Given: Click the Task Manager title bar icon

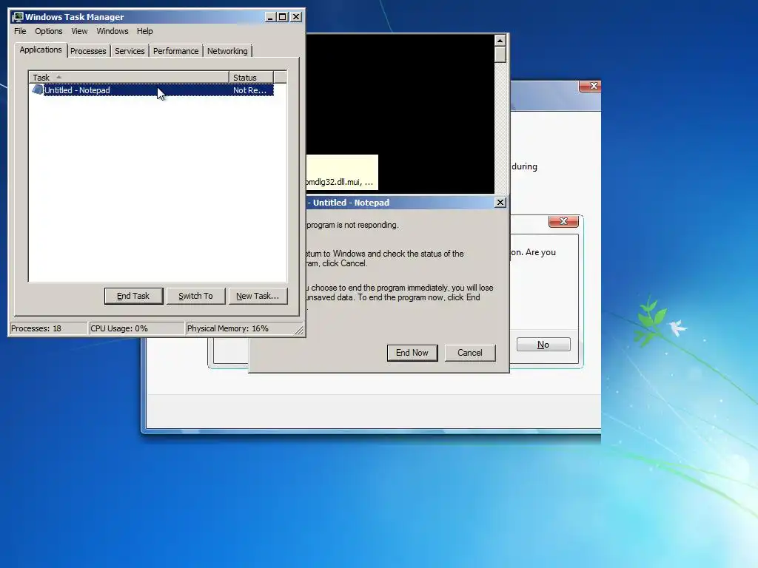Looking at the screenshot, I should click(x=18, y=17).
